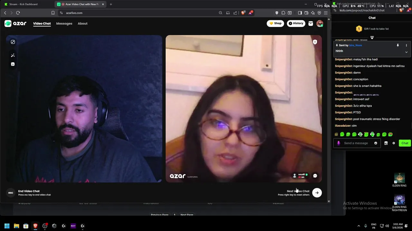Go back in browser history
The width and height of the screenshot is (412, 231).
point(5,13)
